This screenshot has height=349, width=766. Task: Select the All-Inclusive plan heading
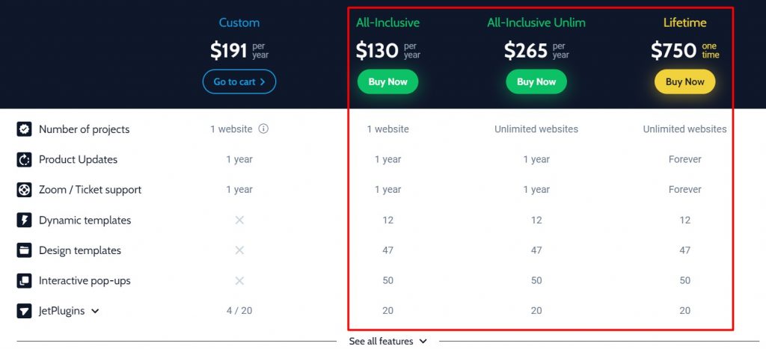pos(388,22)
